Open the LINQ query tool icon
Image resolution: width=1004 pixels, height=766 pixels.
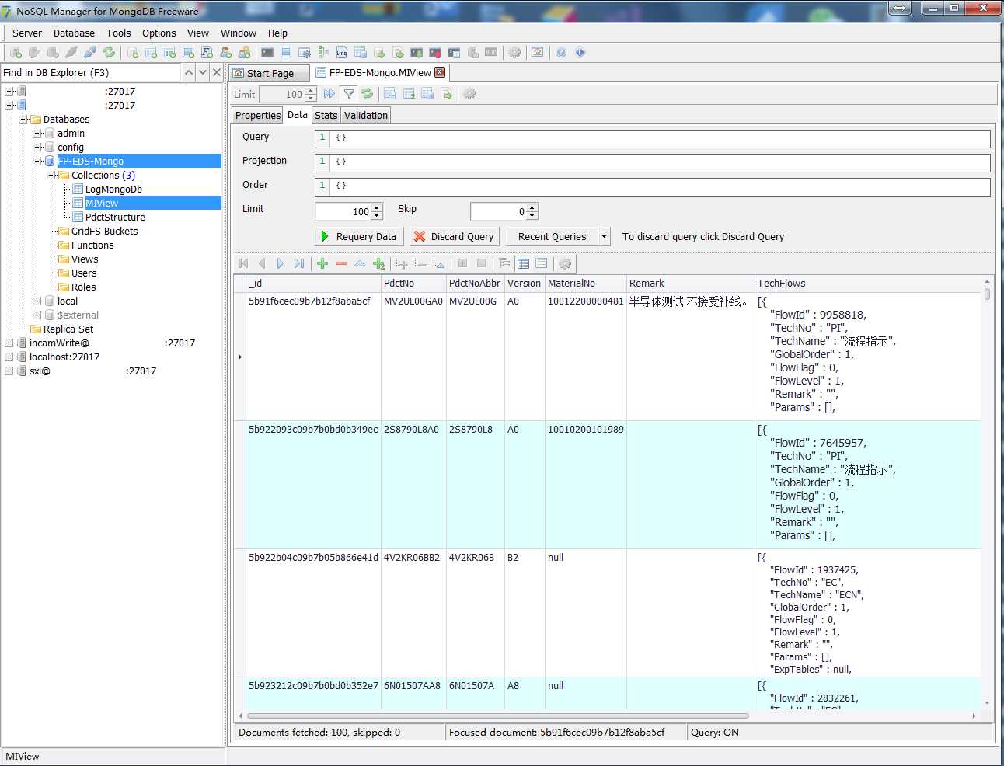coord(342,52)
